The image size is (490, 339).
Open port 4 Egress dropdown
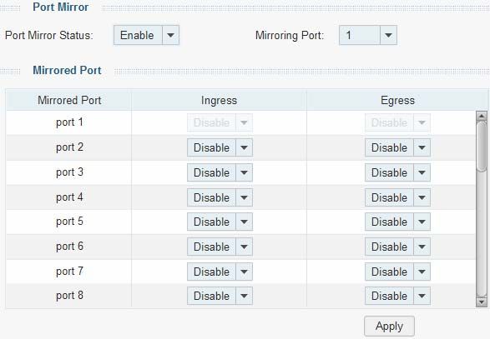(x=397, y=197)
